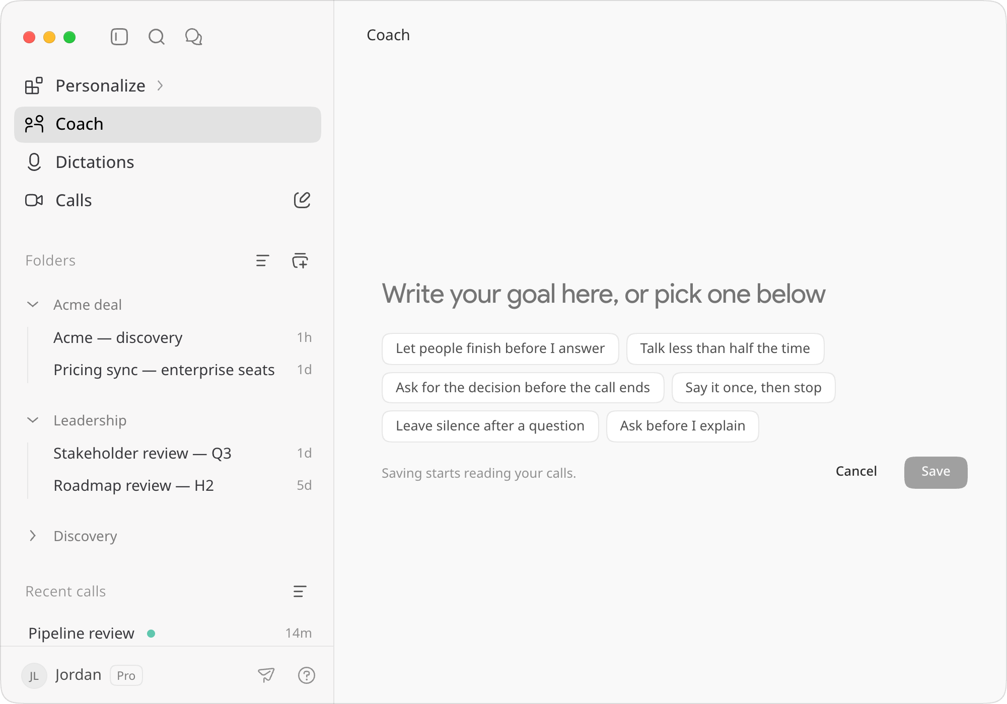Image resolution: width=1007 pixels, height=704 pixels.
Task: Open Recent calls sort options icon
Action: point(300,591)
